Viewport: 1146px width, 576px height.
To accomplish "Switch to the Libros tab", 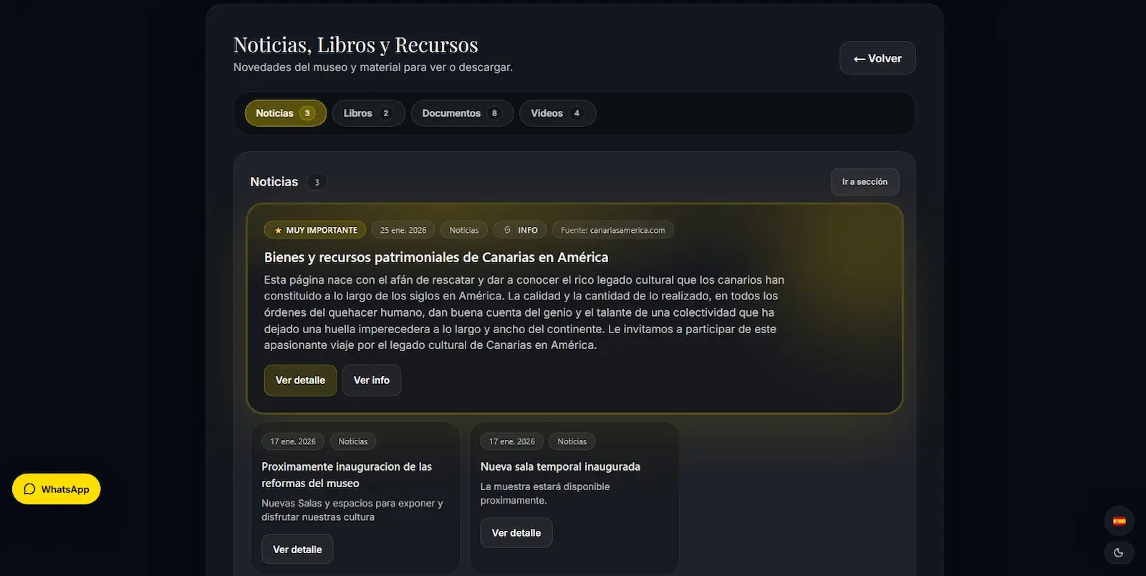I will tap(368, 113).
